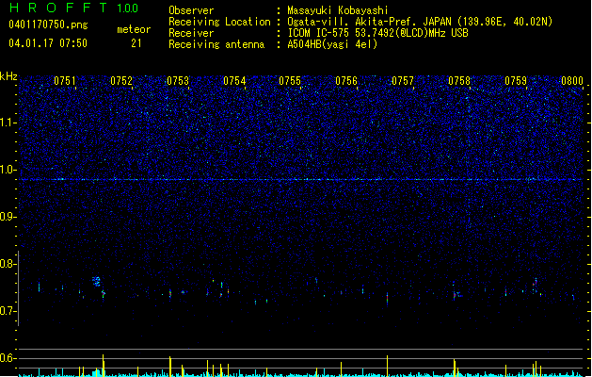
Task: Click the 0758 time marker
Action: [x=459, y=81]
